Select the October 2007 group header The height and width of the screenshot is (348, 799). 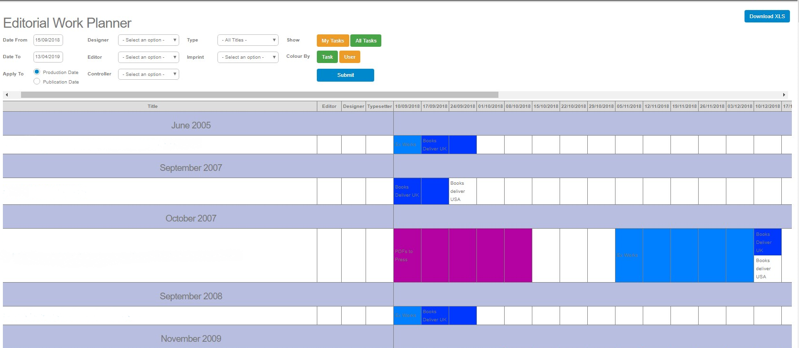click(198, 217)
